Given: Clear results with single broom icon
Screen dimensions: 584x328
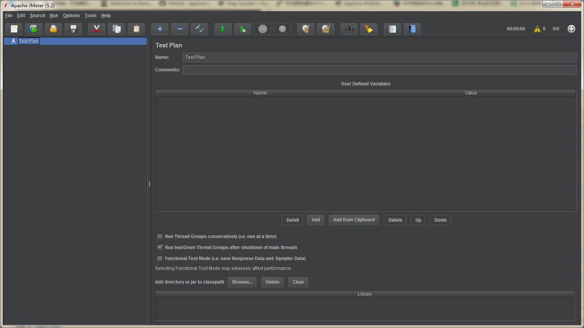Looking at the screenshot, I should (x=306, y=29).
